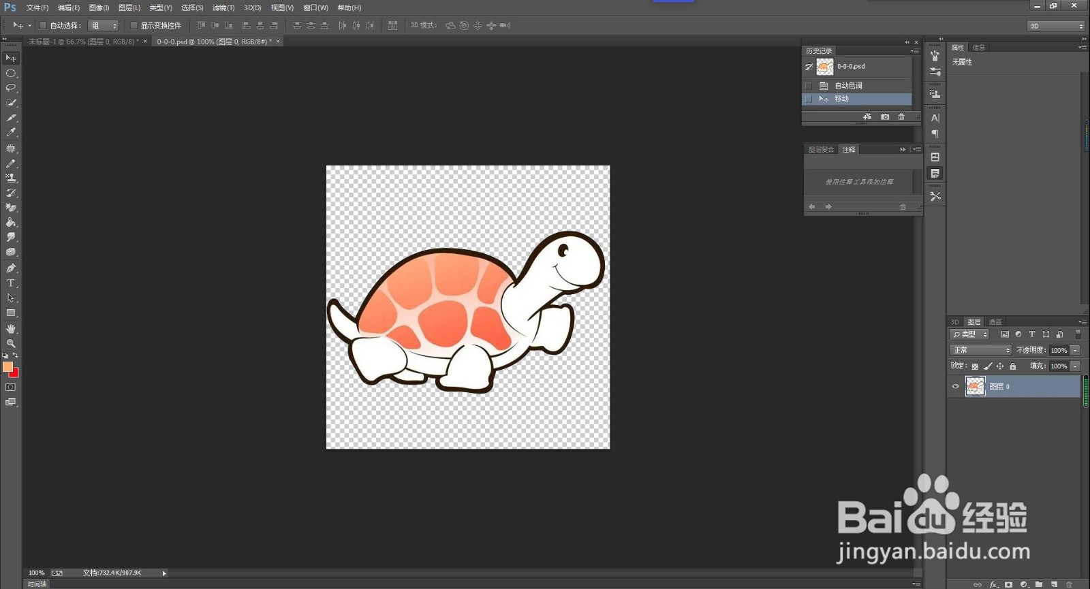The image size is (1090, 589).
Task: Open the fill (填充) slider arrow
Action: [x=1075, y=366]
